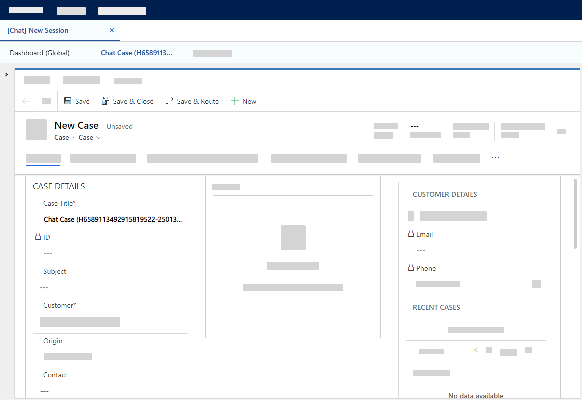
Task: Click the lock icon beside the Phone field
Action: click(411, 268)
